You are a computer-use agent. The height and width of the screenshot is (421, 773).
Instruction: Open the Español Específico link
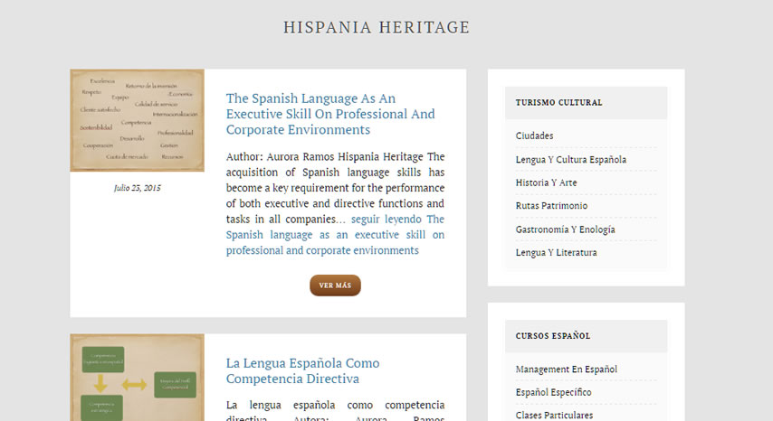coord(554,392)
